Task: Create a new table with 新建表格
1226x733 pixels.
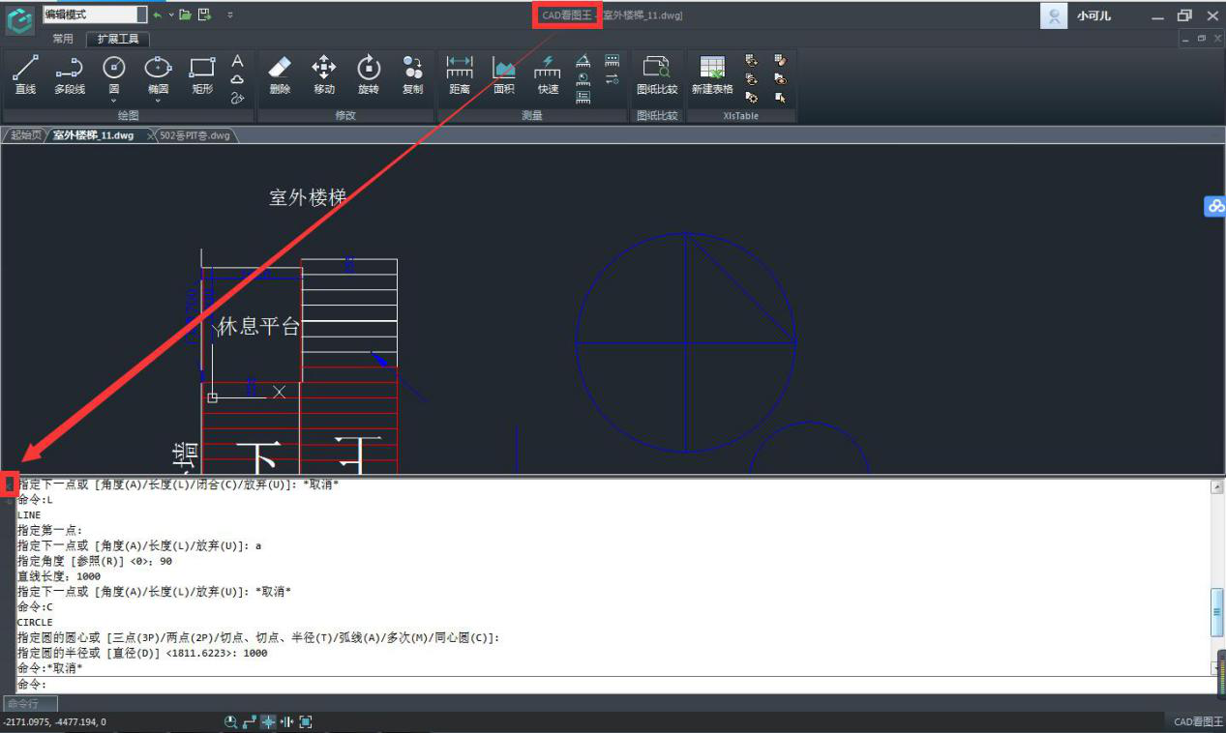Action: (712, 75)
